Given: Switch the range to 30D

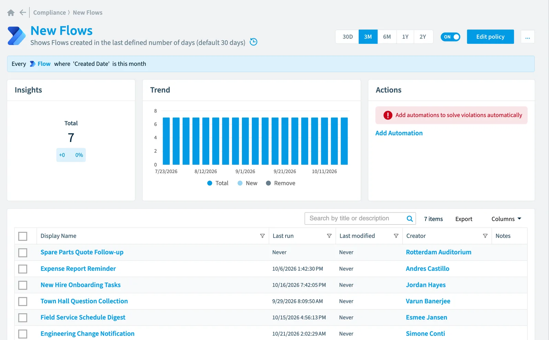Looking at the screenshot, I should 348,37.
